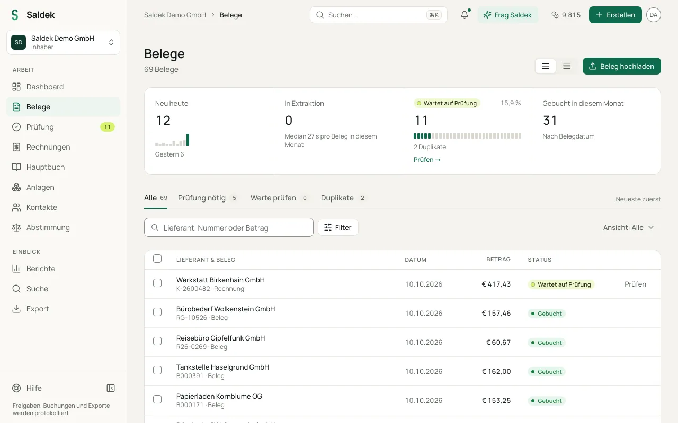Go to Prüfung in sidebar
This screenshot has height=423, width=678.
64,127
